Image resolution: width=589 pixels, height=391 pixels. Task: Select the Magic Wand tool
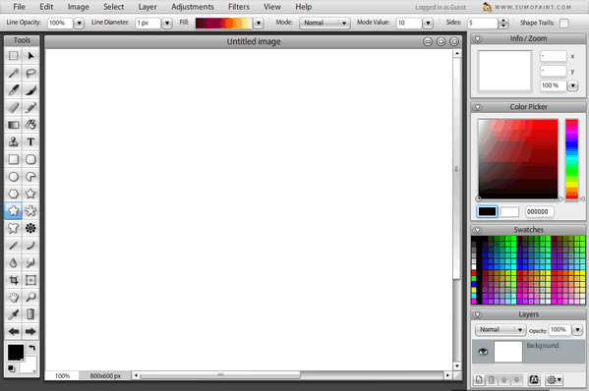click(x=14, y=73)
